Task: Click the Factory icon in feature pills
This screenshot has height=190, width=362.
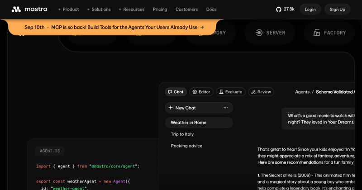Action: [x=316, y=33]
